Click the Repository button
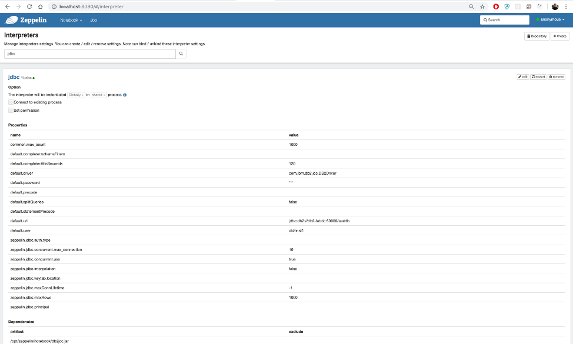Viewport: 573px width, 344px height. click(x=537, y=36)
